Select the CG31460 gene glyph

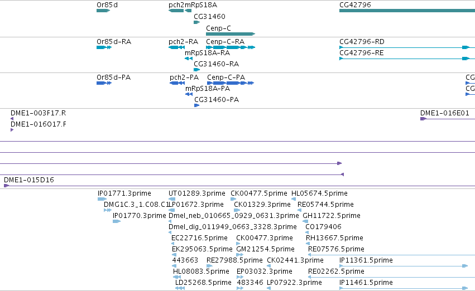(196, 22)
